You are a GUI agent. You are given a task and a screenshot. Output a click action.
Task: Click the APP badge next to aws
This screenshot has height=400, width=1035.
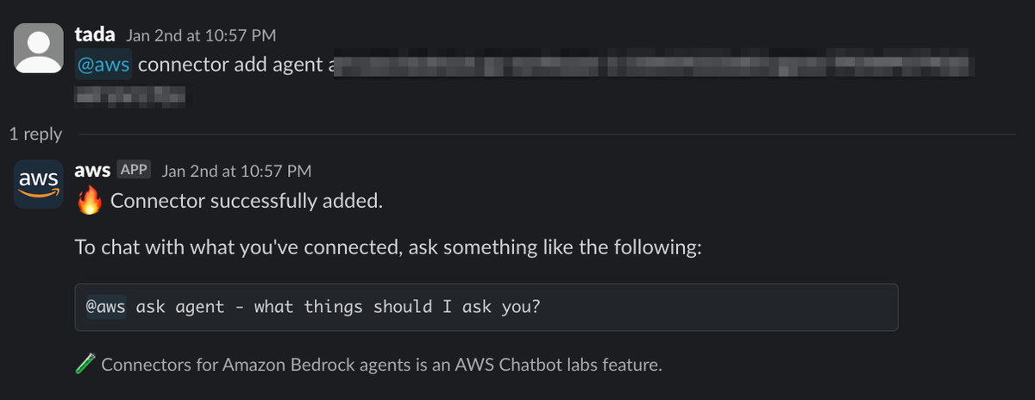pyautogui.click(x=135, y=170)
